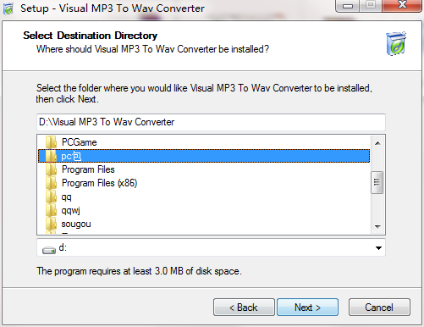Return with the Back button
Image resolution: width=424 pixels, height=327 pixels.
point(244,307)
